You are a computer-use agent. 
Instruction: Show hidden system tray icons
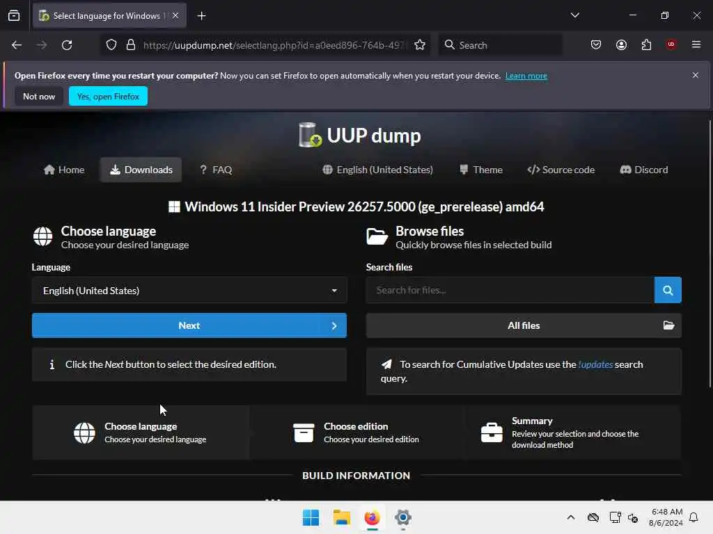[571, 517]
